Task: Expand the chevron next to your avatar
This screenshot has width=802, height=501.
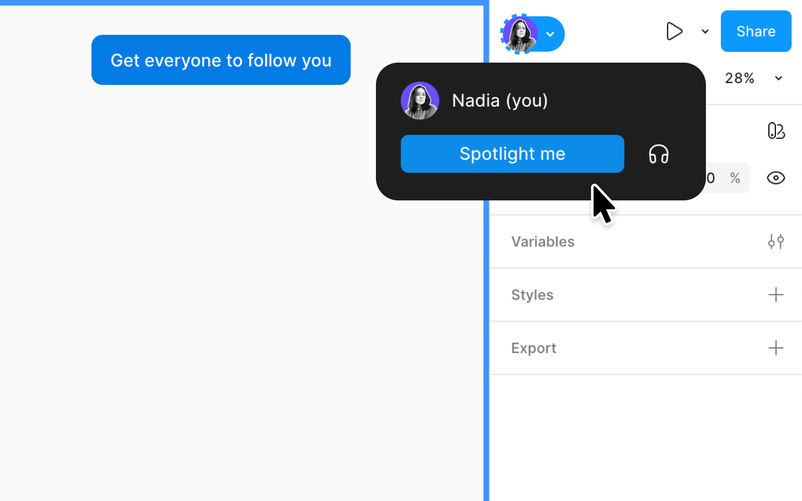Action: (550, 34)
